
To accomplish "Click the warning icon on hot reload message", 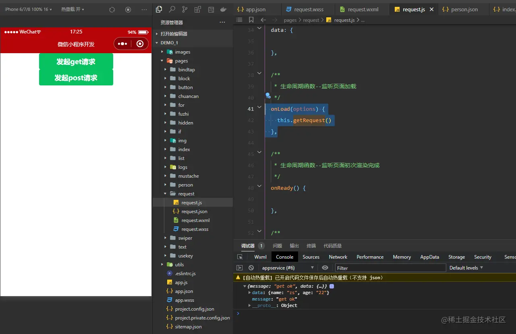I will (x=238, y=278).
